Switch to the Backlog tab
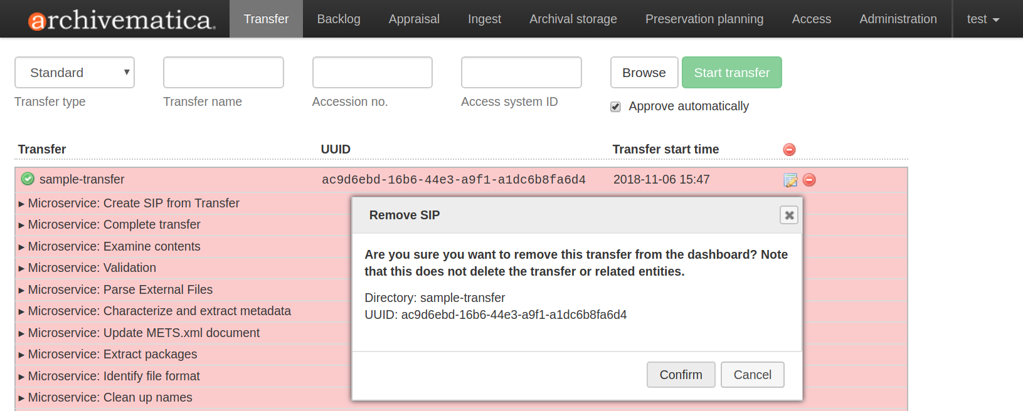This screenshot has width=1023, height=411. point(339,19)
